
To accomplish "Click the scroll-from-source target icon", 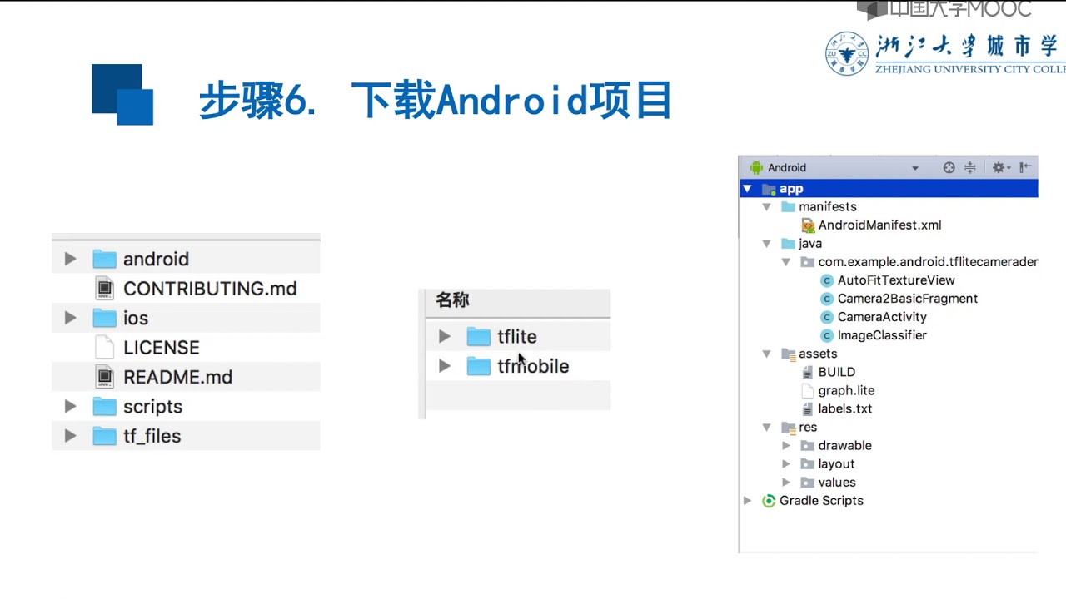I will (x=949, y=167).
